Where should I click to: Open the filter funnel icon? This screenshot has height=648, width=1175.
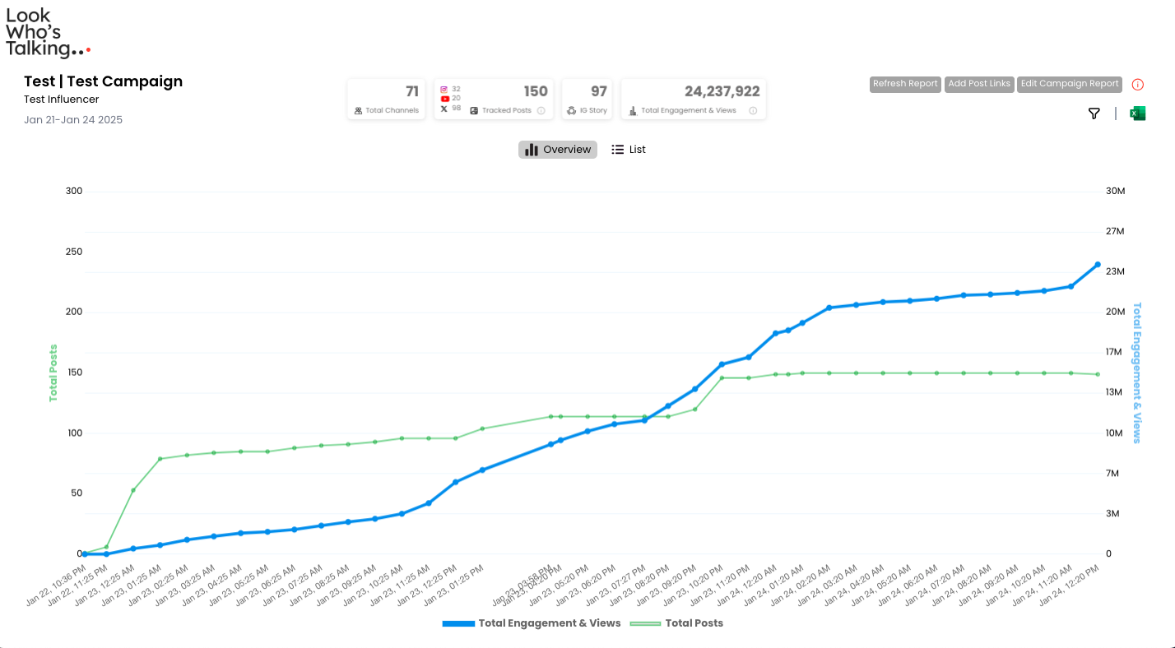[x=1094, y=113]
